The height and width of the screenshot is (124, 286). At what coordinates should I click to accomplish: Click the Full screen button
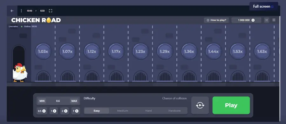pos(263,7)
